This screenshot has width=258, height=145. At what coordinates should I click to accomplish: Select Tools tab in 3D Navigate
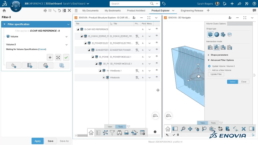point(213,123)
